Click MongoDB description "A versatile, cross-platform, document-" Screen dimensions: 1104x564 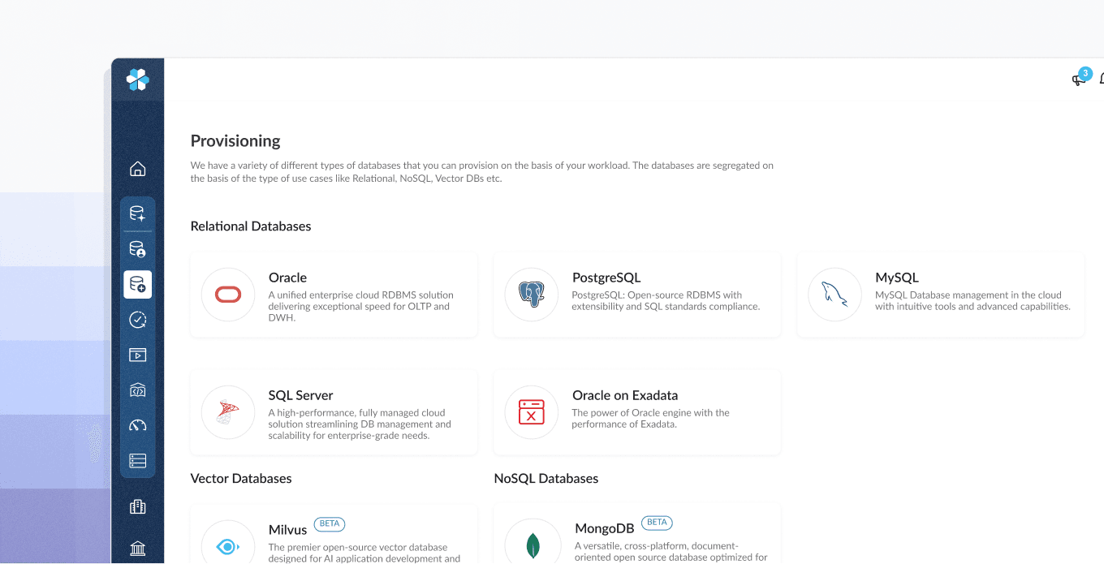pyautogui.click(x=671, y=552)
